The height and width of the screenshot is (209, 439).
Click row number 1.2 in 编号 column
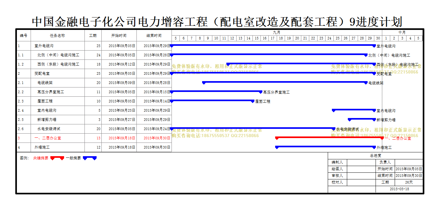(x=21, y=64)
